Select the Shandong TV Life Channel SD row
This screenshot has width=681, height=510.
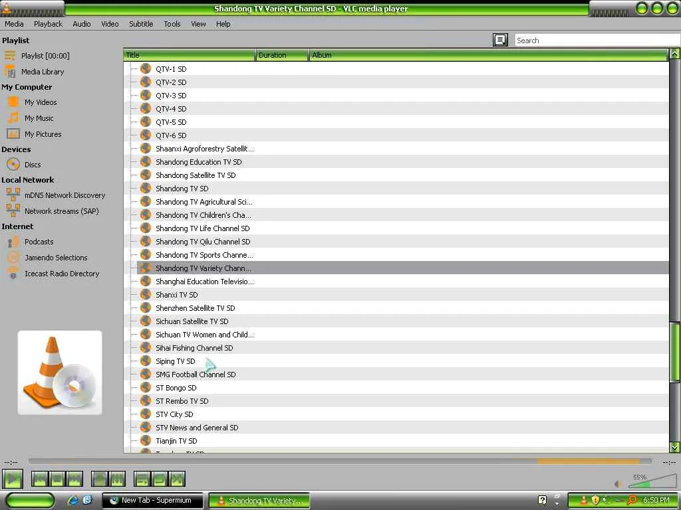pos(396,228)
